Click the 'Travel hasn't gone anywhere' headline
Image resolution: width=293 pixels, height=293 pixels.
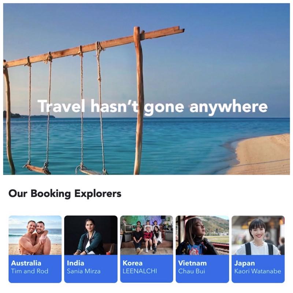click(x=152, y=107)
